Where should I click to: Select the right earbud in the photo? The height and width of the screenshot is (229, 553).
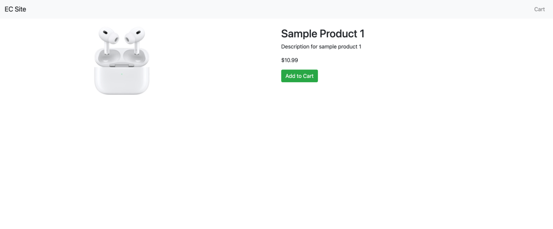coord(135,36)
